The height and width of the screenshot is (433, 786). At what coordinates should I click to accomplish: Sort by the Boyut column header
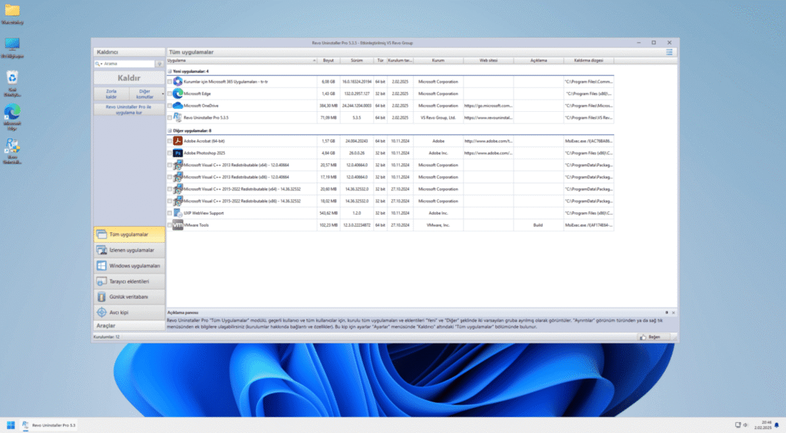(x=329, y=61)
